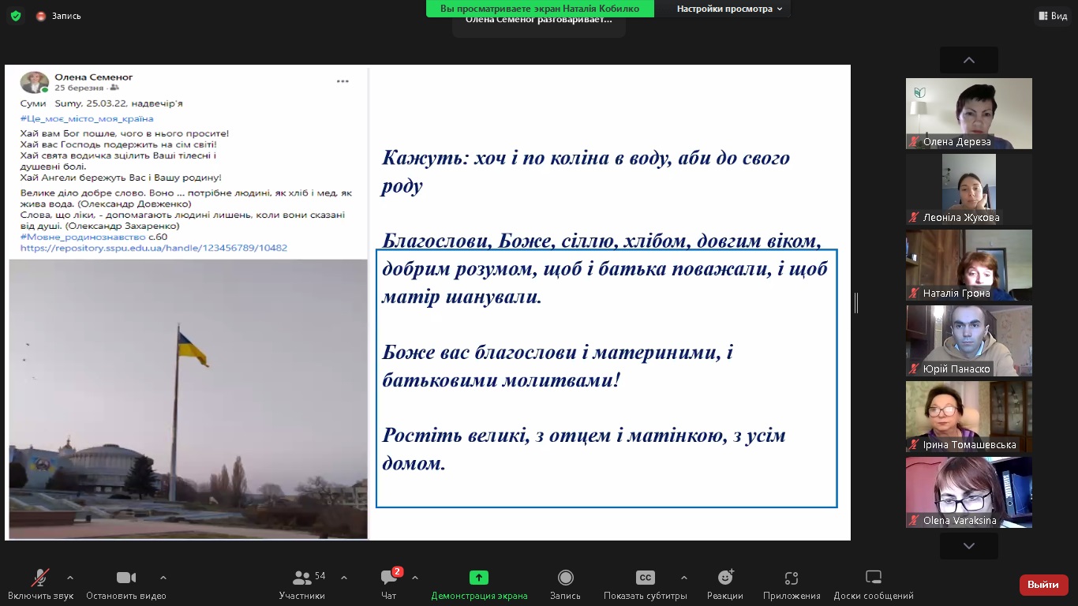Click the Демонстрация экрана share button
Image resolution: width=1078 pixels, height=606 pixels.
click(479, 585)
